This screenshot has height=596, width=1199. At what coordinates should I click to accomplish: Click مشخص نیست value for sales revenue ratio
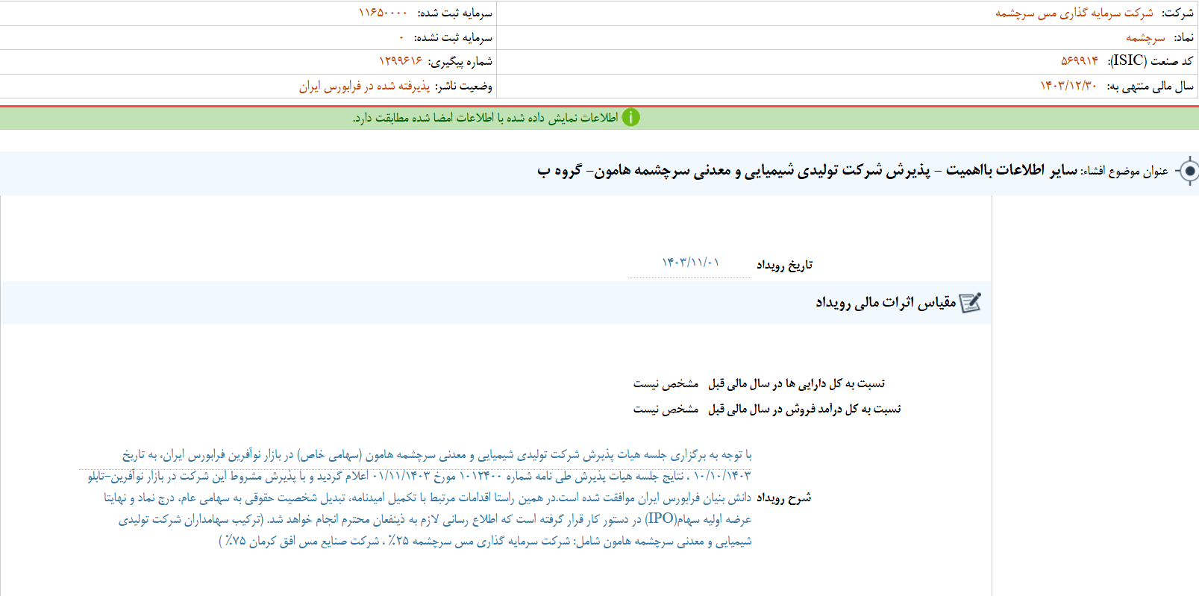pos(666,409)
